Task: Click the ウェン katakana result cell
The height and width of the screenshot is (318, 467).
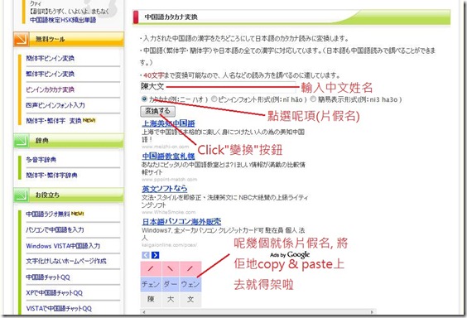Action: coord(190,284)
